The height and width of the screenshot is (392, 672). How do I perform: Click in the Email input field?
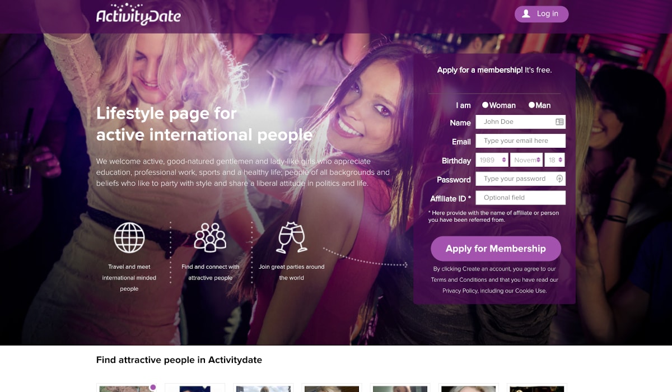(x=520, y=141)
